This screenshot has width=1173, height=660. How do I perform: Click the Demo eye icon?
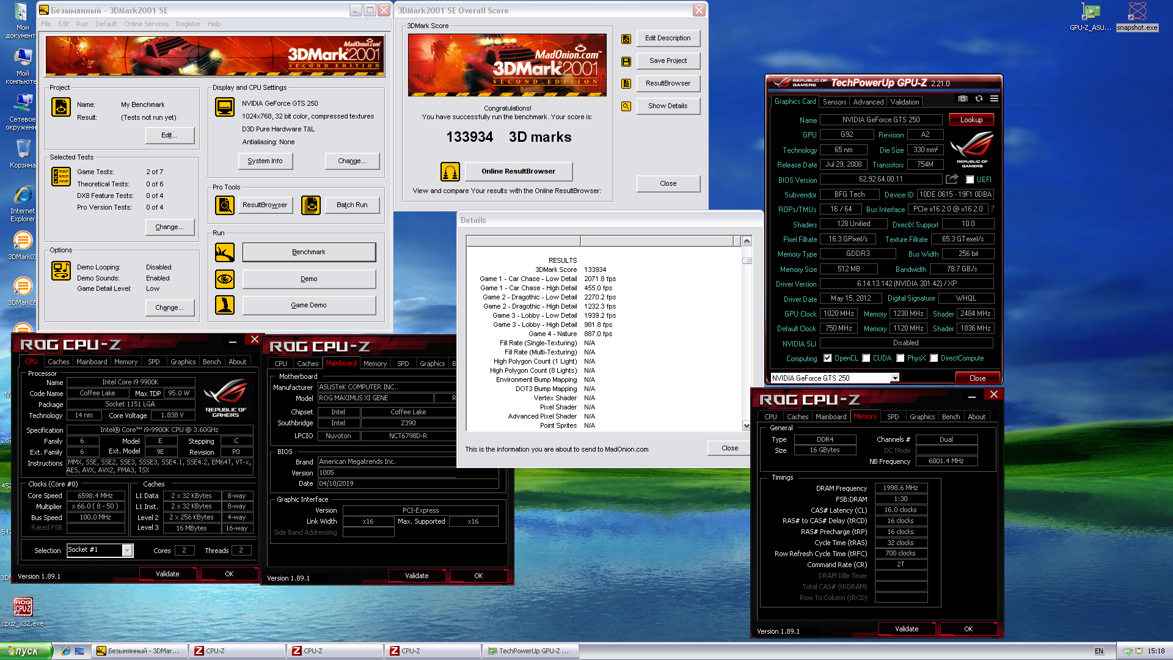point(225,279)
